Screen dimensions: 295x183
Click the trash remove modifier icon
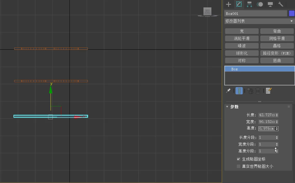click(x=258, y=91)
